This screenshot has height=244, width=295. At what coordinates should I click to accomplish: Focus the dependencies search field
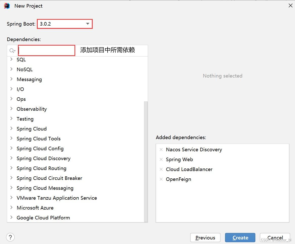click(x=47, y=50)
